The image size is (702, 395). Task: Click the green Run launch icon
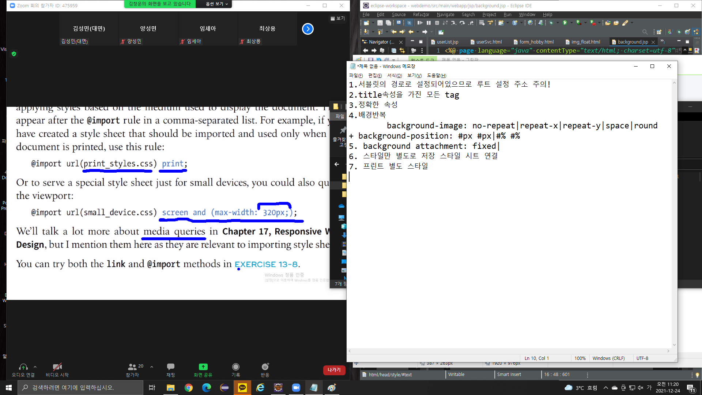[x=565, y=23]
